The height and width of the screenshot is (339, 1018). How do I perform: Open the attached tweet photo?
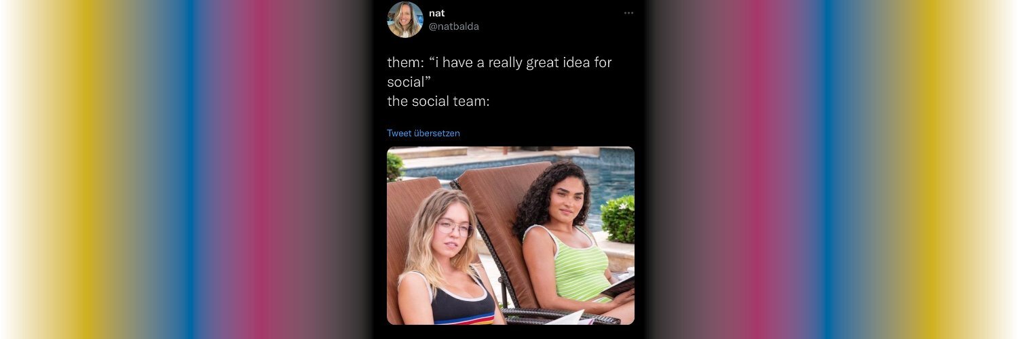click(x=510, y=236)
